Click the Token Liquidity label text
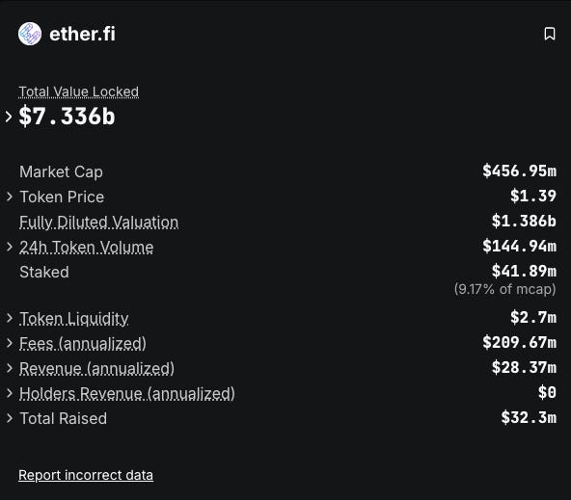The width and height of the screenshot is (571, 500). click(74, 319)
